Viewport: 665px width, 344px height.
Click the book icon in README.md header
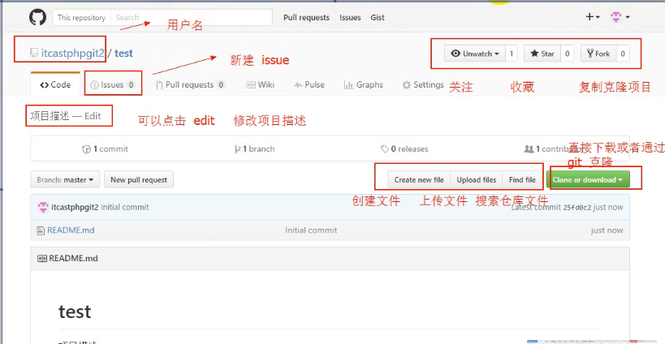[x=42, y=259]
